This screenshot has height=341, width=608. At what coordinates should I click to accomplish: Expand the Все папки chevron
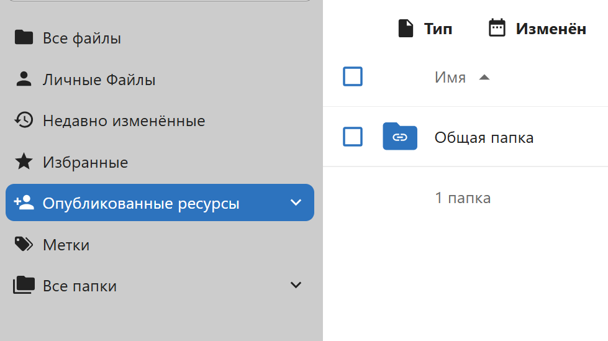[296, 285]
